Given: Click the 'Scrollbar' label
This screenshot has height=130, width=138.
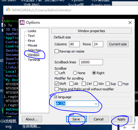Looking at the screenshot, I should [61, 68].
